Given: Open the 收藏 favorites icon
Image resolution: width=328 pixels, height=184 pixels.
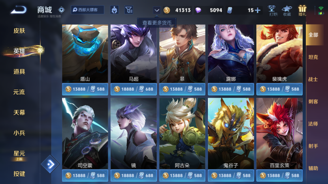Looking at the screenshot, I should pyautogui.click(x=287, y=11).
